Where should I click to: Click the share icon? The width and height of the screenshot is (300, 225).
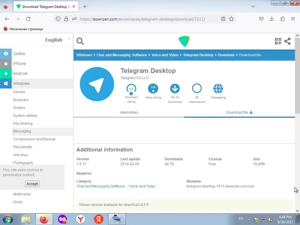point(287,41)
